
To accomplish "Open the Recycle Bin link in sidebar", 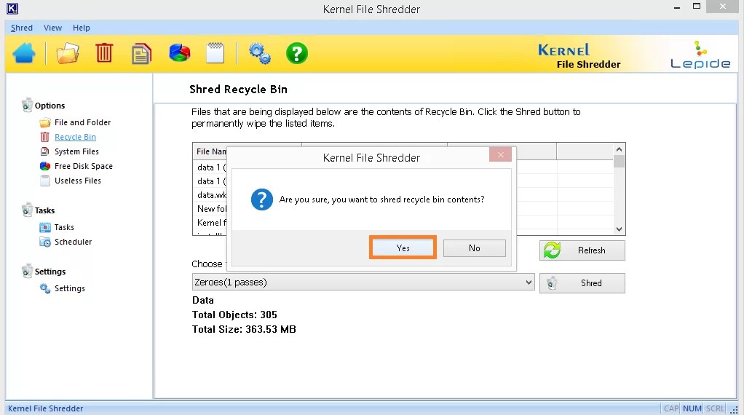I will click(75, 137).
